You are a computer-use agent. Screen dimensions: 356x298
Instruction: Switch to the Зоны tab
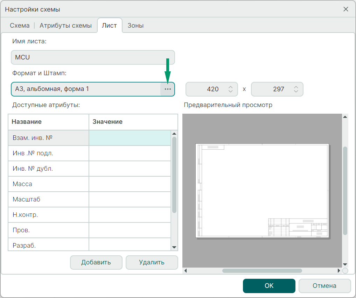(135, 26)
